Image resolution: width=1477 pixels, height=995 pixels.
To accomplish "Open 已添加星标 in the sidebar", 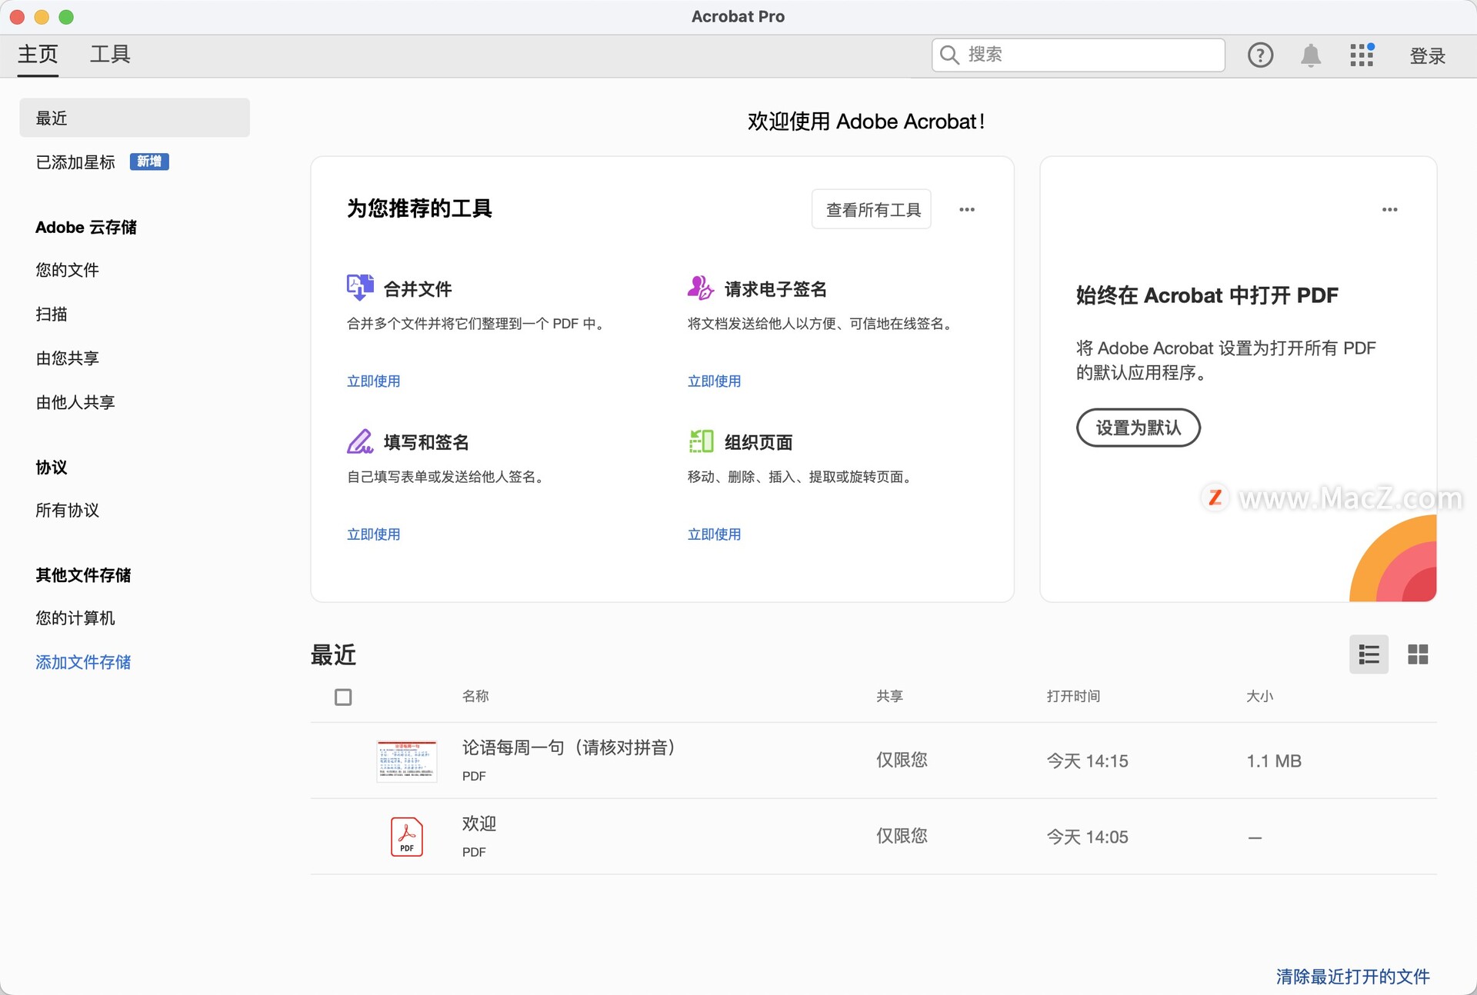I will [75, 162].
